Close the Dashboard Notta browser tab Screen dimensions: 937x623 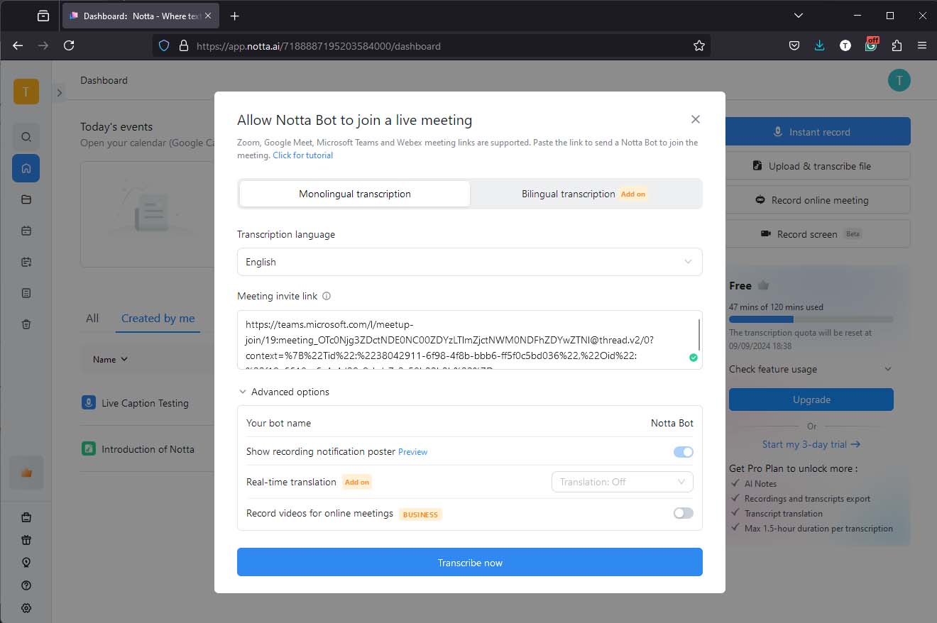pyautogui.click(x=208, y=16)
